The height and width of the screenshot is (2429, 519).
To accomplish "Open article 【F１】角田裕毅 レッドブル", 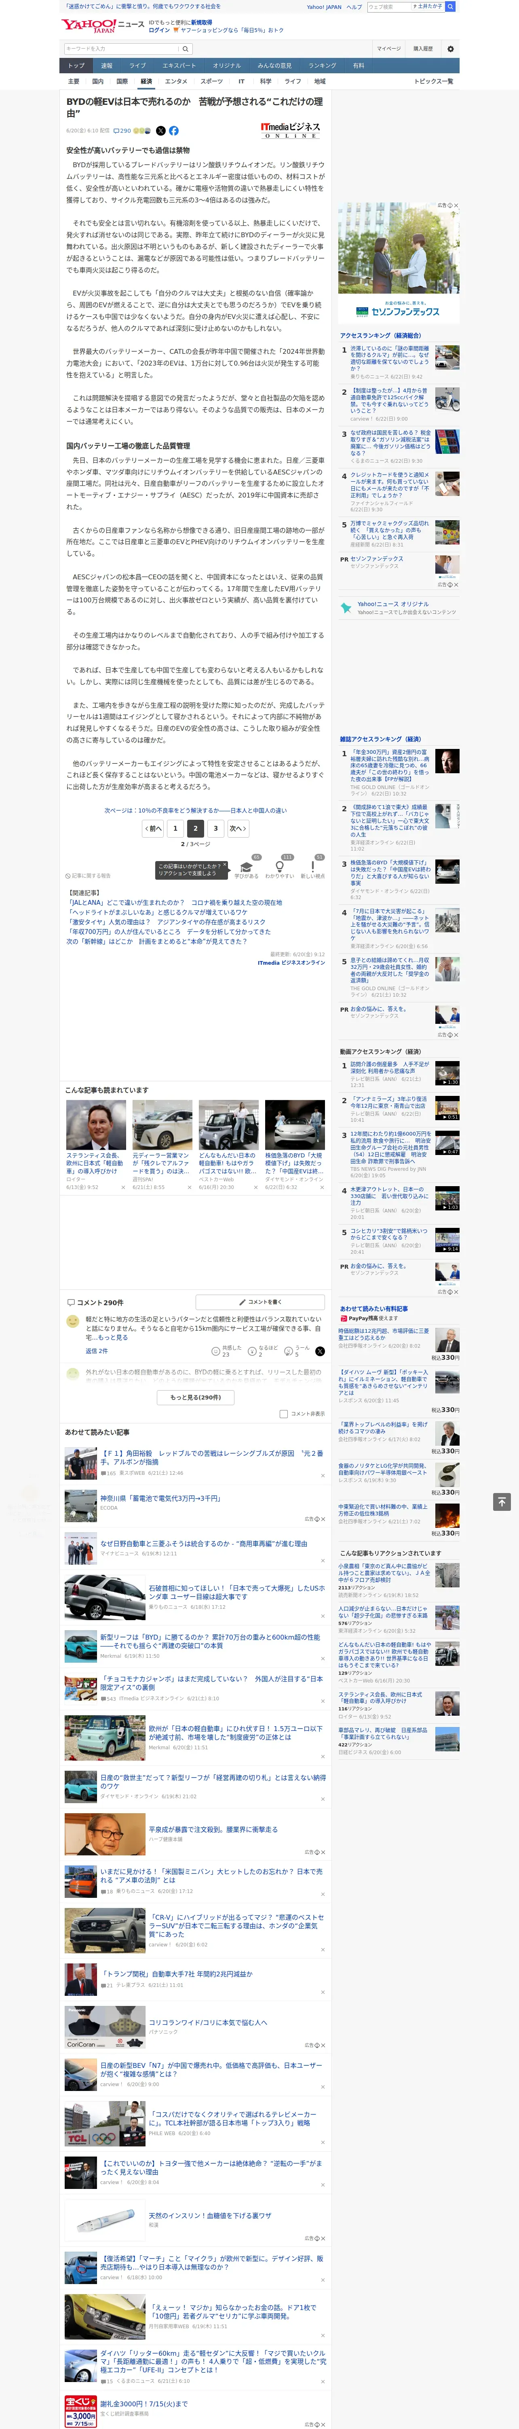I will (211, 1457).
